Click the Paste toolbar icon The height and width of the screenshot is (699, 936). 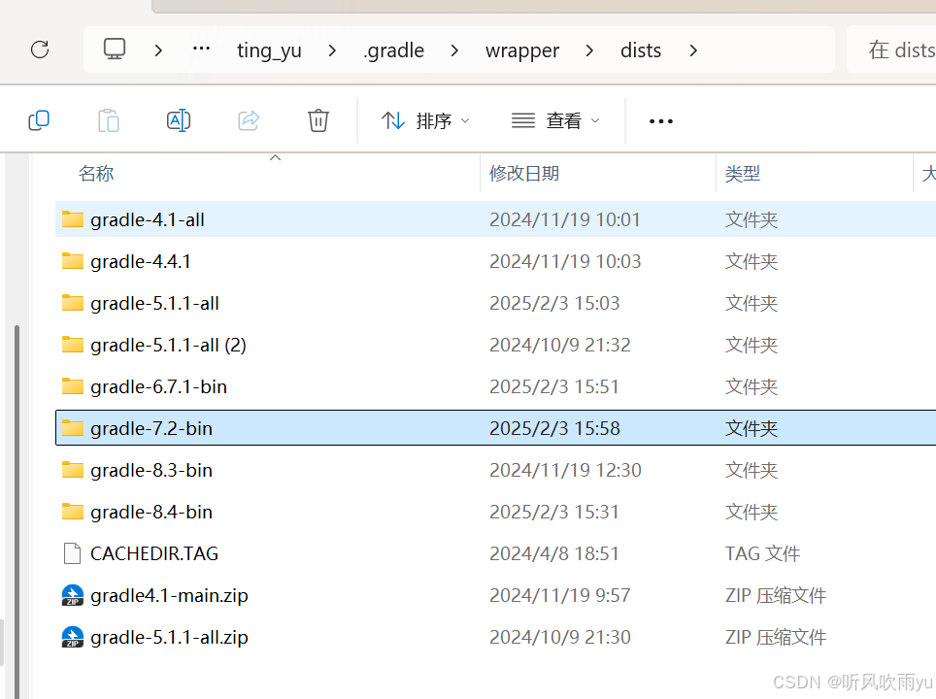coord(109,120)
